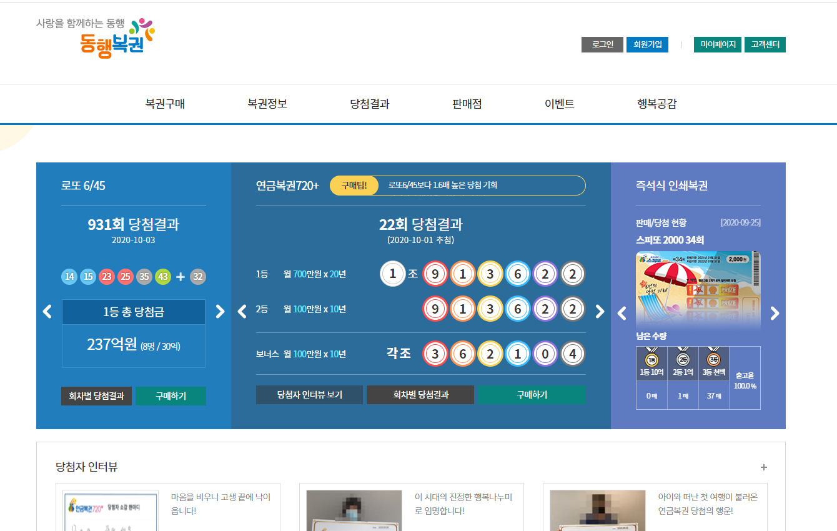Click bonus lotto ball number 32

(x=198, y=277)
